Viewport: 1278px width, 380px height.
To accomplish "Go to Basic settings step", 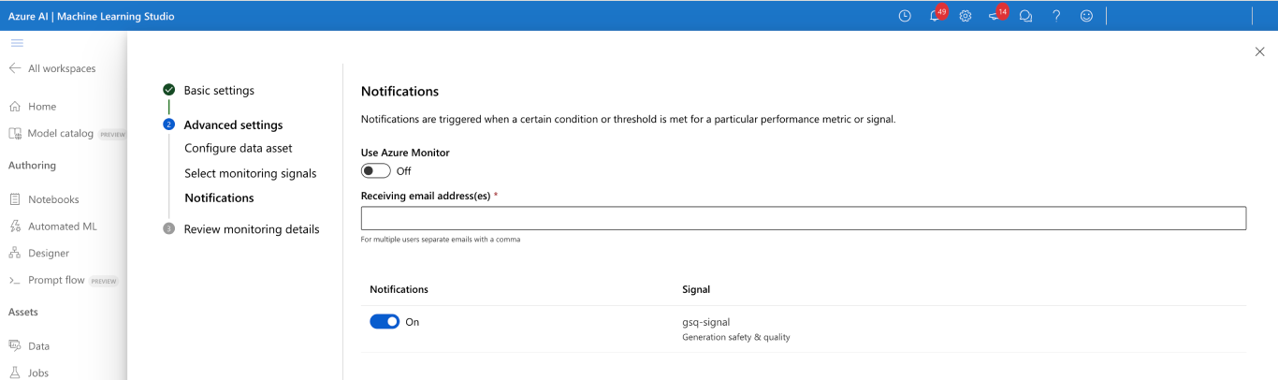I will [x=218, y=91].
